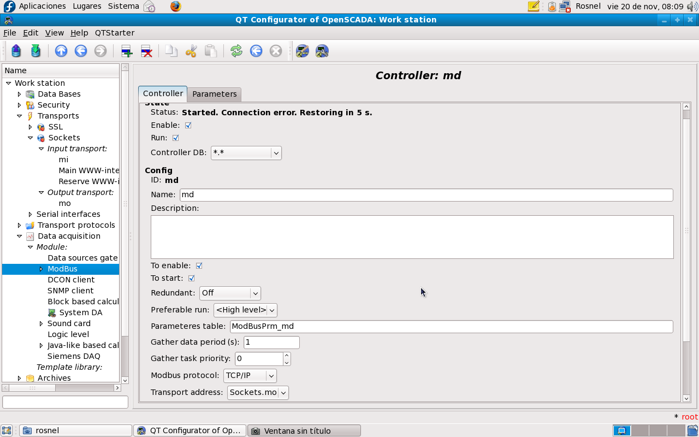Click the Parameteres table input field
This screenshot has height=437, width=699.
pos(451,327)
